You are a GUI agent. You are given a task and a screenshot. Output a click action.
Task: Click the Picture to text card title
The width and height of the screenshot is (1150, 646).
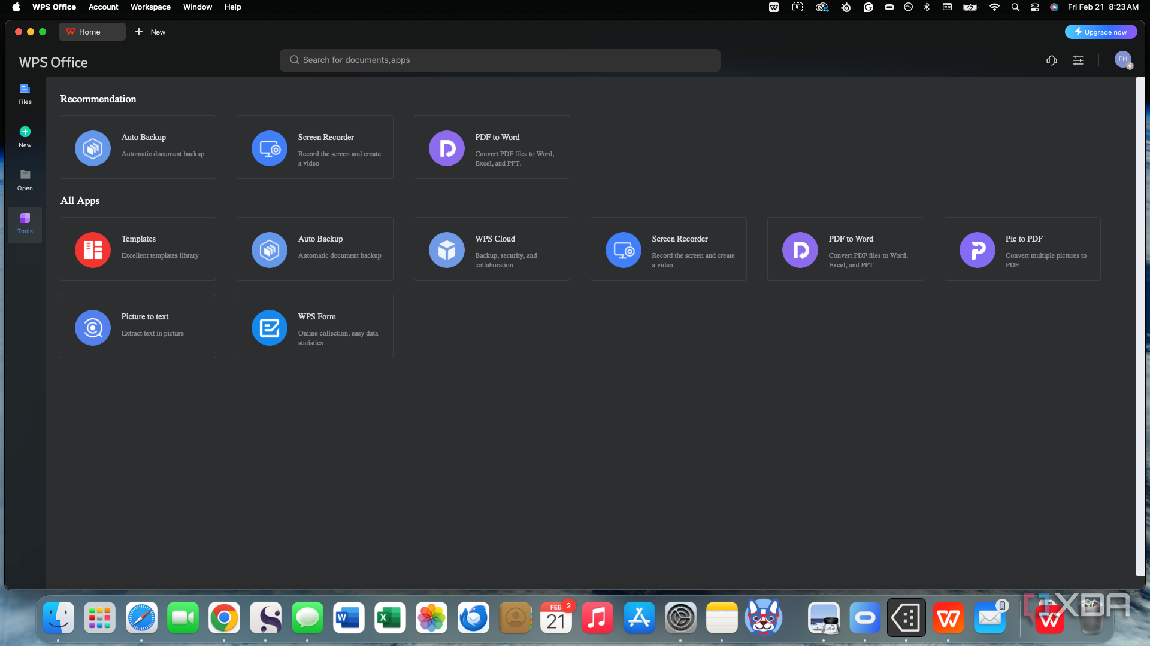(x=145, y=317)
